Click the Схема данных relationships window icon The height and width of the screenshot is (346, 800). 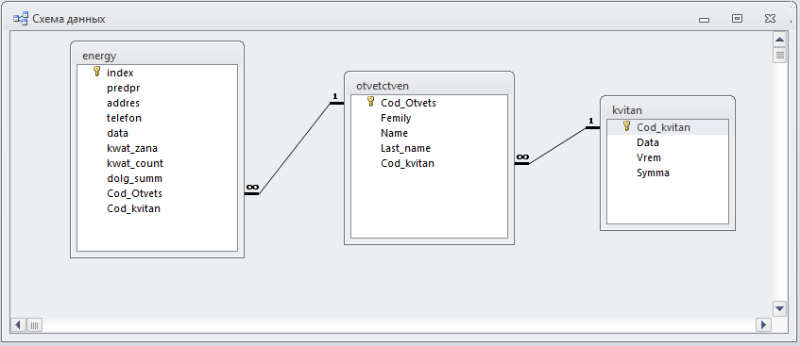click(21, 19)
